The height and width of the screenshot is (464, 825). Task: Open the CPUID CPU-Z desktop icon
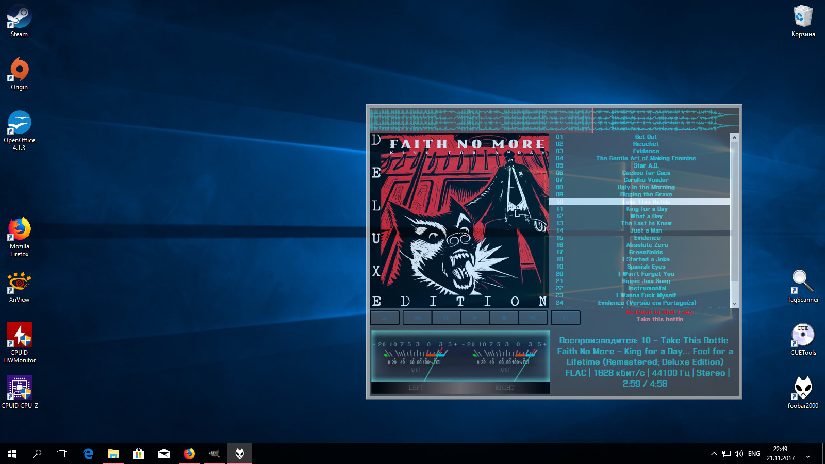click(x=19, y=392)
